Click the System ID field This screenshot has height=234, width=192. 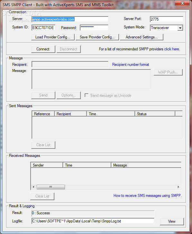click(43, 28)
